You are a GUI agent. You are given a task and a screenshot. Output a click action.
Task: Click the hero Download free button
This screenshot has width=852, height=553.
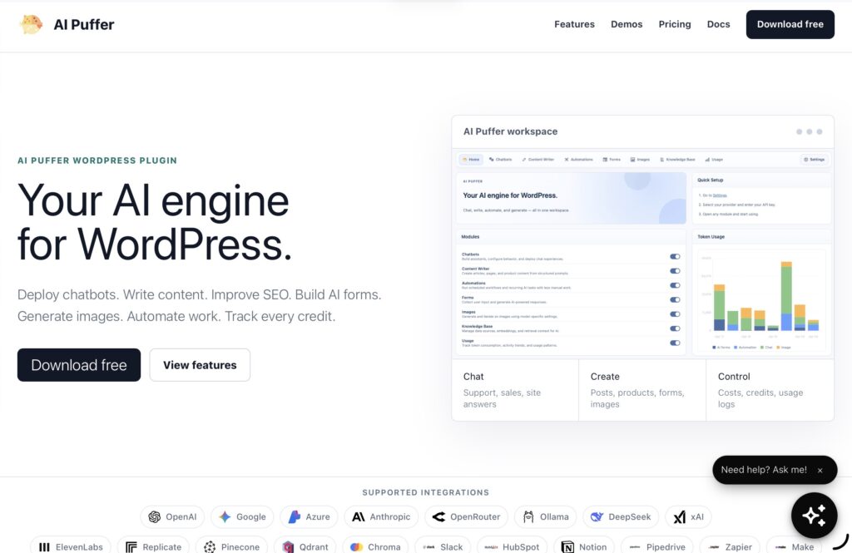(x=79, y=365)
